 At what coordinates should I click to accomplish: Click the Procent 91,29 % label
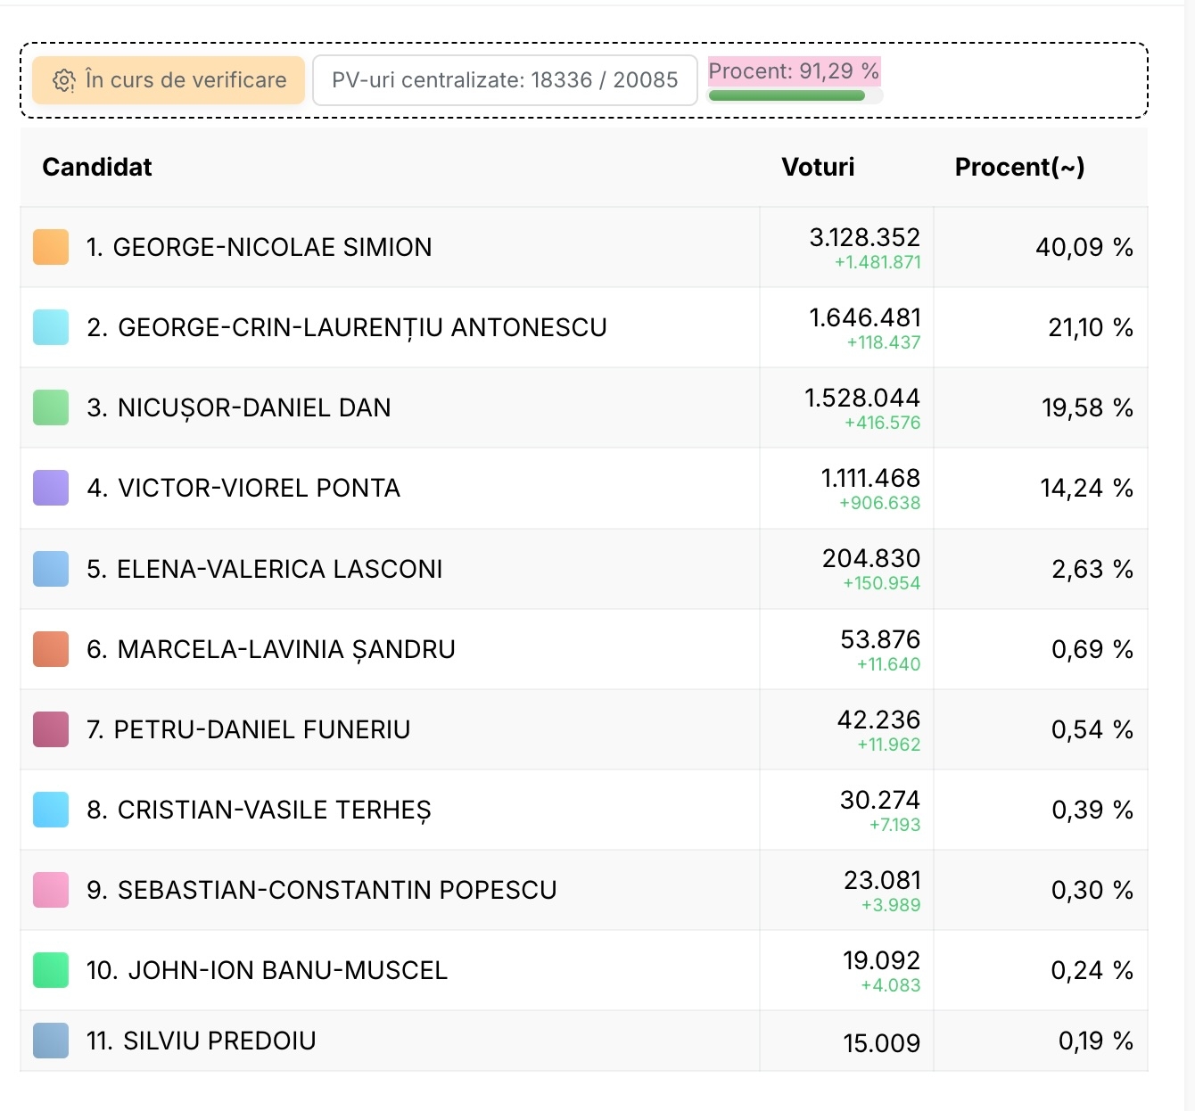[794, 71]
